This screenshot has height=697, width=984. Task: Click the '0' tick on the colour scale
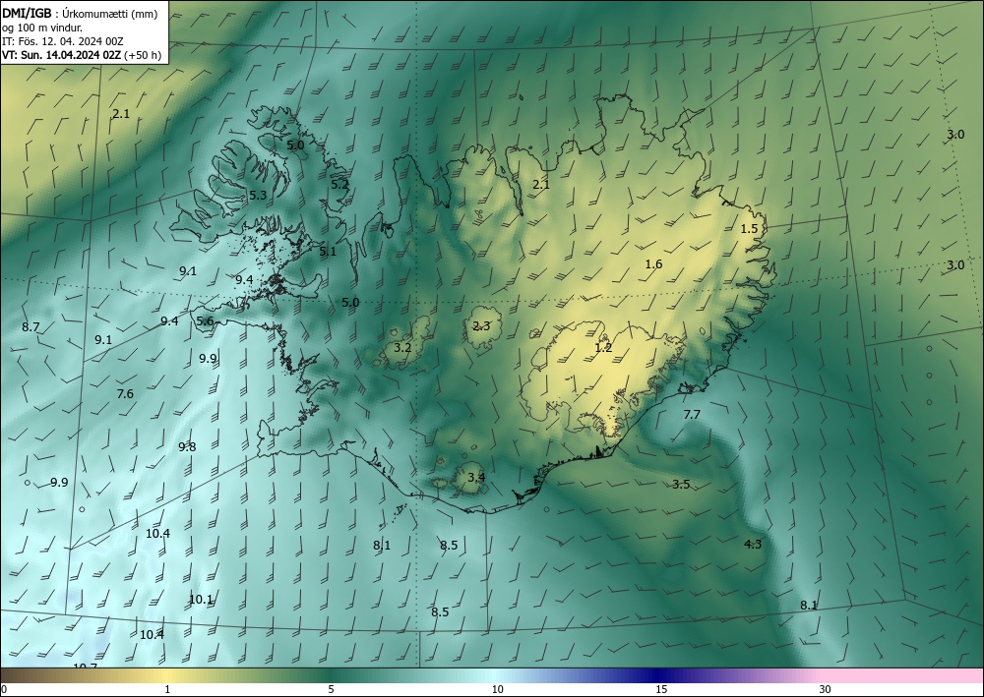(x=4, y=690)
